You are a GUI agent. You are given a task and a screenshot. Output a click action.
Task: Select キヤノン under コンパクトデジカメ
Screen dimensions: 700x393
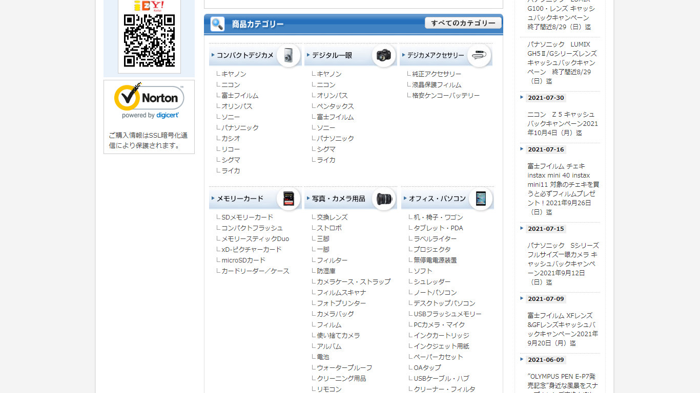[x=234, y=74]
